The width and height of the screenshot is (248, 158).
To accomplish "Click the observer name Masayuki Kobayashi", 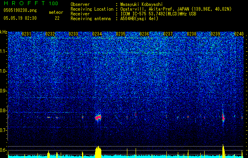I will (142, 4).
